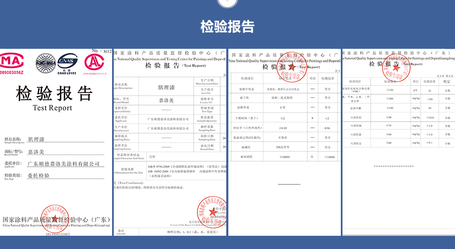Click 委托检验 test type on the cover page
Screen dimensions: 455x249
[38, 175]
